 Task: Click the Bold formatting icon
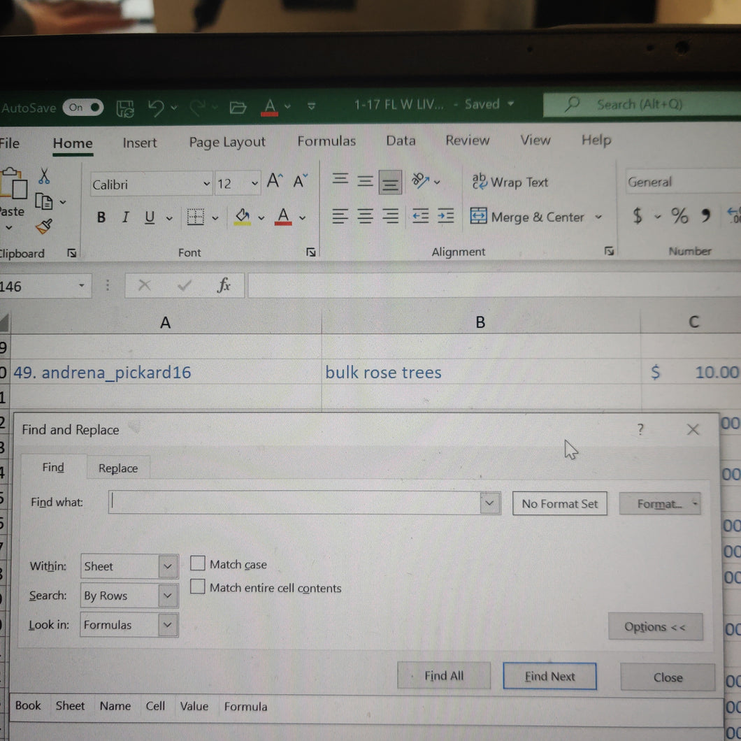coord(101,217)
